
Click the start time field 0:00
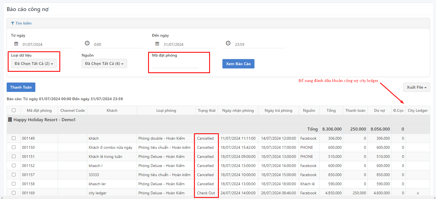pyautogui.click(x=118, y=44)
